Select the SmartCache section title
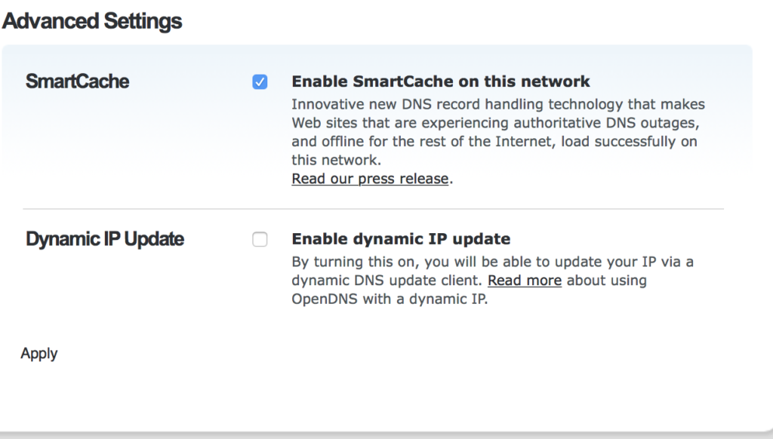This screenshot has width=773, height=439. point(77,81)
